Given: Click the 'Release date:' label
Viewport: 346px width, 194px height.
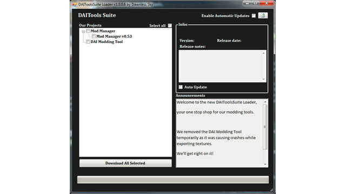Looking at the screenshot, I should (229, 41).
